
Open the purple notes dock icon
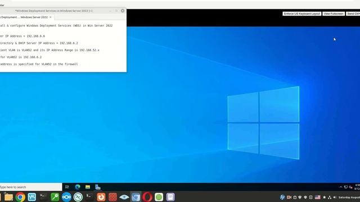(x=170, y=197)
